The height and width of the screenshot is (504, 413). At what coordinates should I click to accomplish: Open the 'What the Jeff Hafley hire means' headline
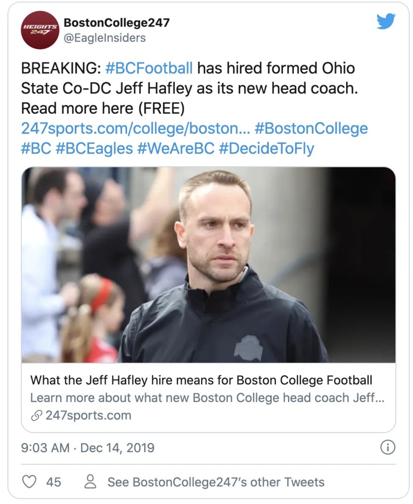coord(201,380)
